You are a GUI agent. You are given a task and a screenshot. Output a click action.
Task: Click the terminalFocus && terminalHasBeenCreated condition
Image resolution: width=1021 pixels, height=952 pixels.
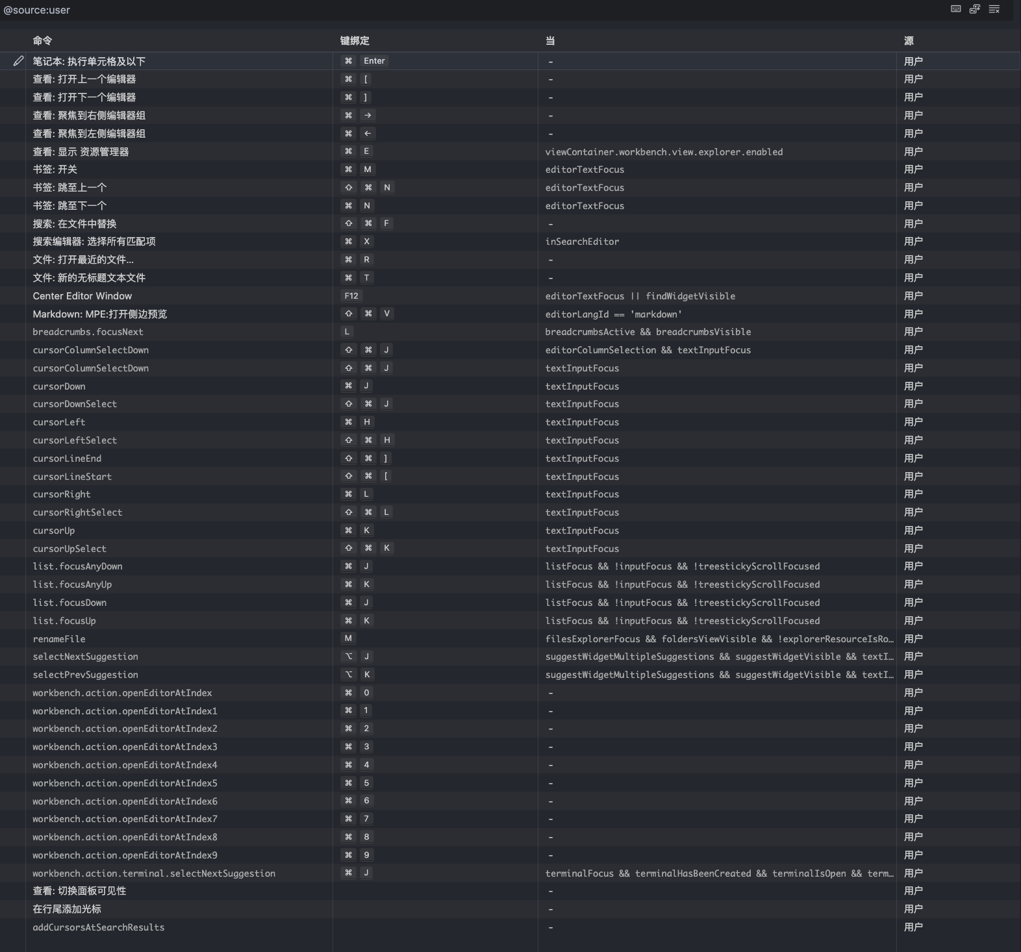pyautogui.click(x=719, y=873)
